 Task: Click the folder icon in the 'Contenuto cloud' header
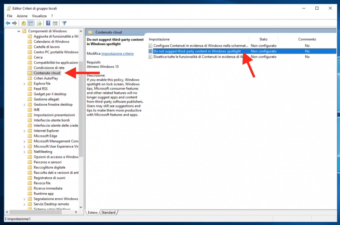(x=90, y=32)
